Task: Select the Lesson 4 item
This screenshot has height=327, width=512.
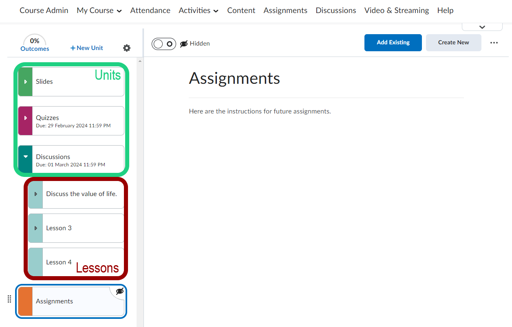Action: 59,262
